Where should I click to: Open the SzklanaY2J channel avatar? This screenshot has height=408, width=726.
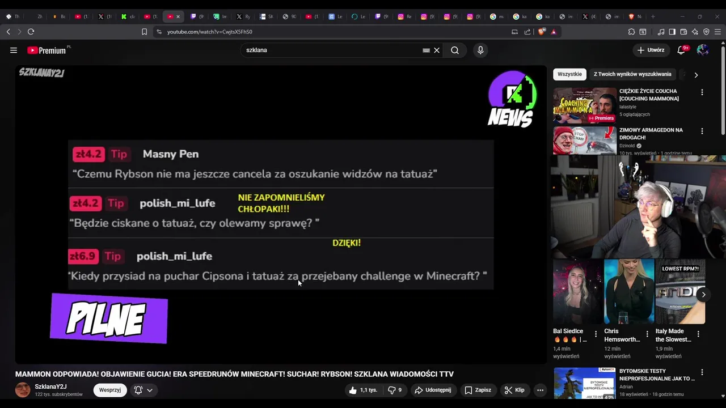[23, 390]
